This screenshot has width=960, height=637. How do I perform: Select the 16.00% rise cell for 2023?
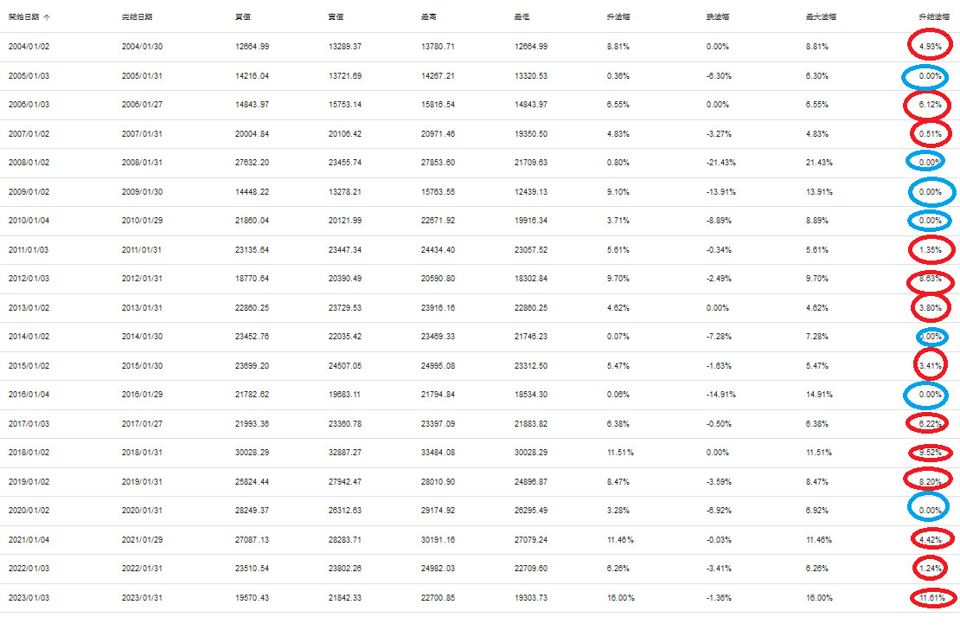pyautogui.click(x=622, y=598)
